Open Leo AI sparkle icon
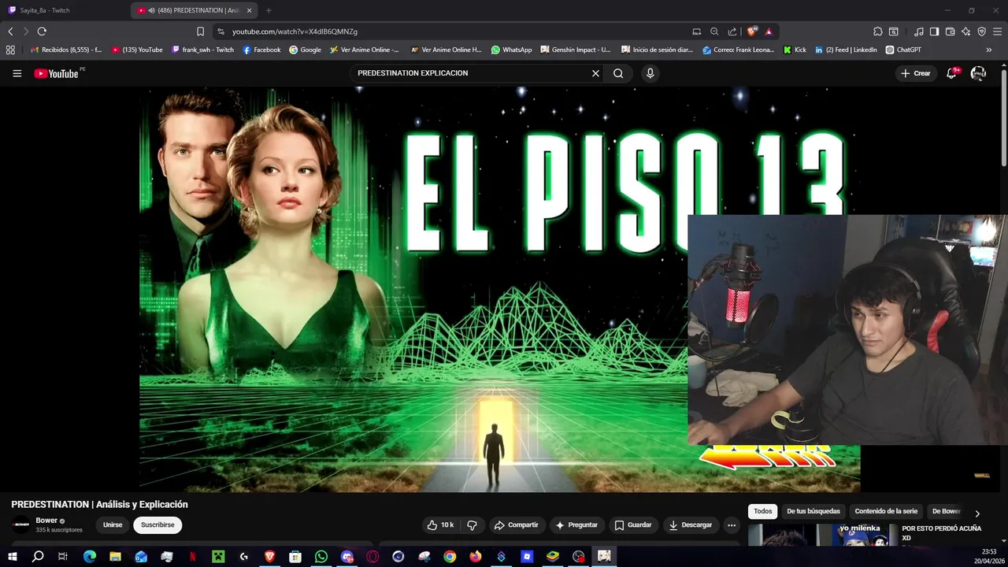 (x=965, y=31)
